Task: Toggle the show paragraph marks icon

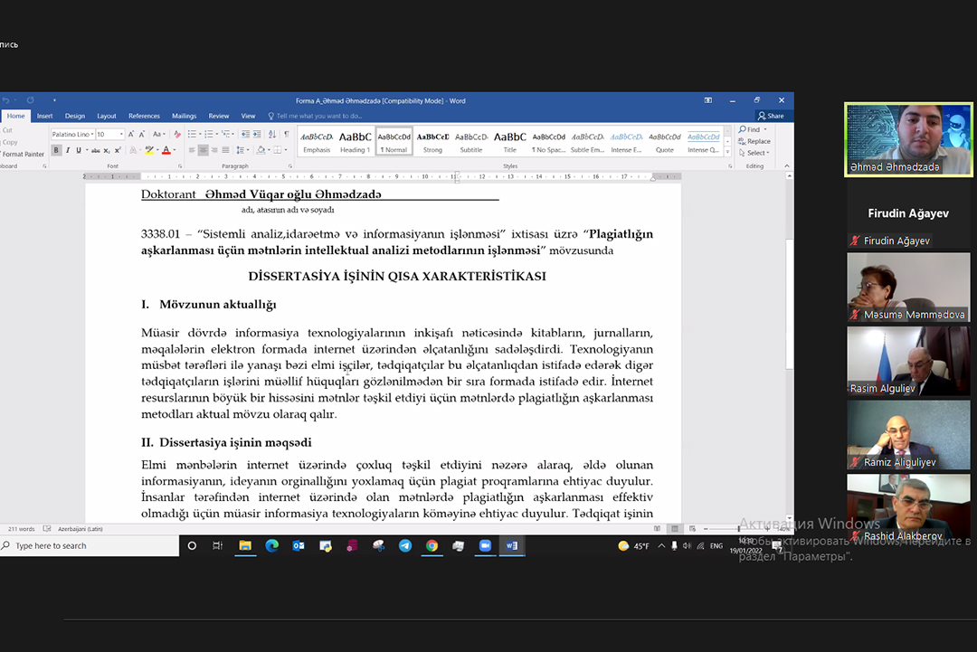Action: pos(285,134)
